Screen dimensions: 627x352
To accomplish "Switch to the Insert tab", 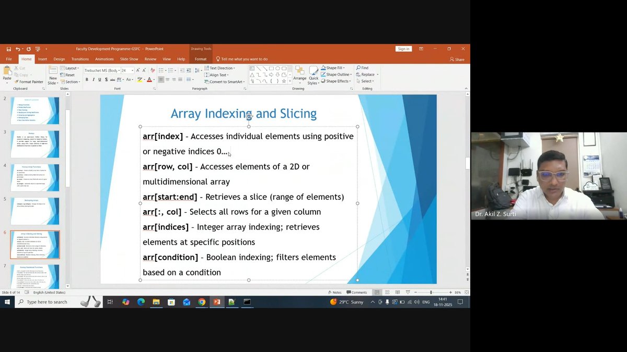I will (42, 59).
